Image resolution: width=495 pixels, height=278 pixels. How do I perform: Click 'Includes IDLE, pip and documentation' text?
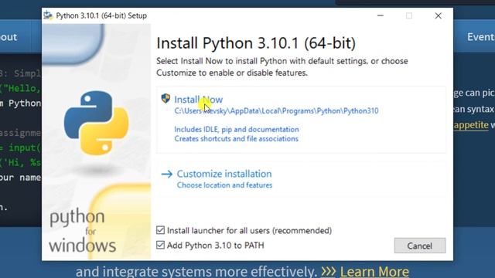237,130
